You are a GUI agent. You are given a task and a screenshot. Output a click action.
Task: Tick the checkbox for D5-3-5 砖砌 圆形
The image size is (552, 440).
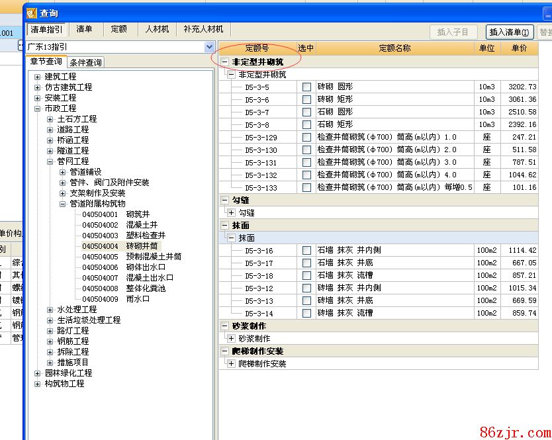[x=306, y=87]
